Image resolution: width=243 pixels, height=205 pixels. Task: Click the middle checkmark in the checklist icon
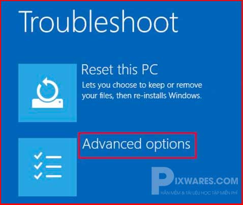(38, 165)
